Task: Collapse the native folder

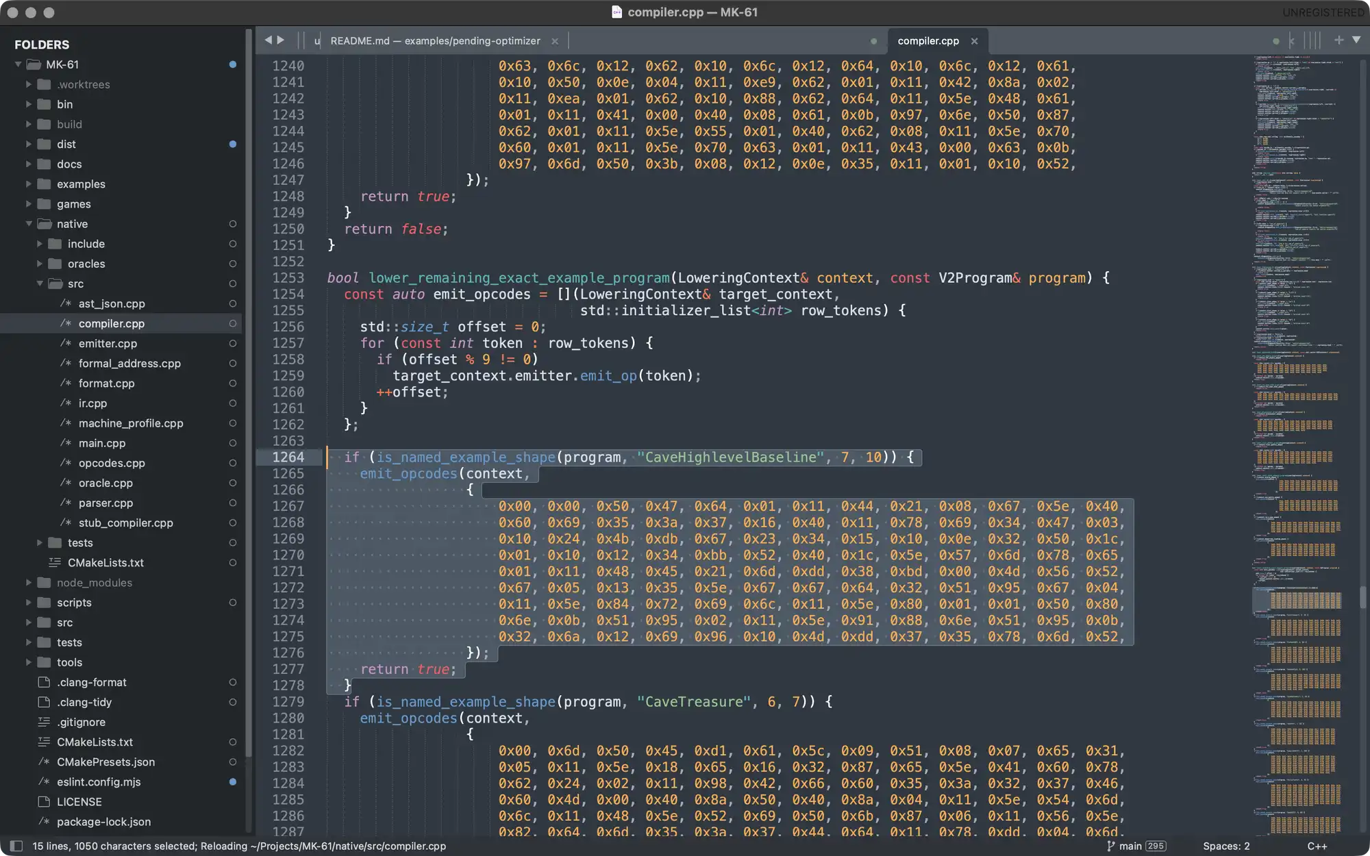Action: click(x=29, y=224)
